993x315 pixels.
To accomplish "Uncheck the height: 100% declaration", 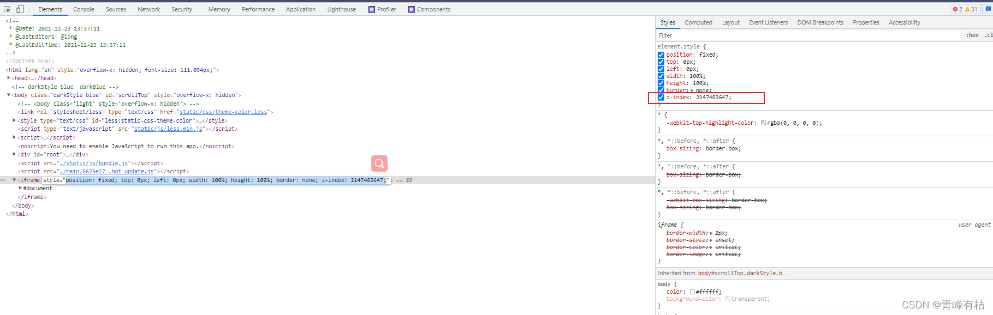I will point(661,83).
